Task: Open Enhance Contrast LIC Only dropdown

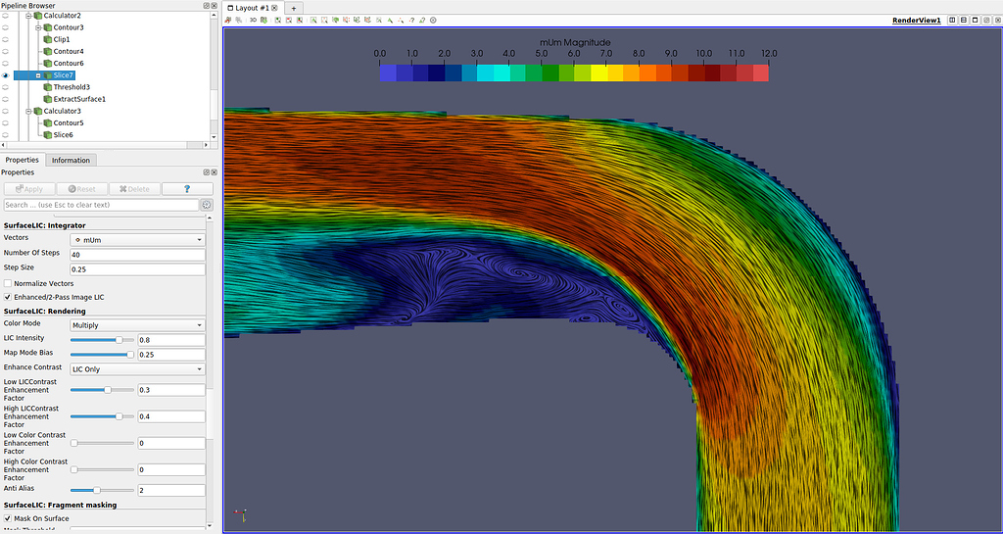Action: 137,369
